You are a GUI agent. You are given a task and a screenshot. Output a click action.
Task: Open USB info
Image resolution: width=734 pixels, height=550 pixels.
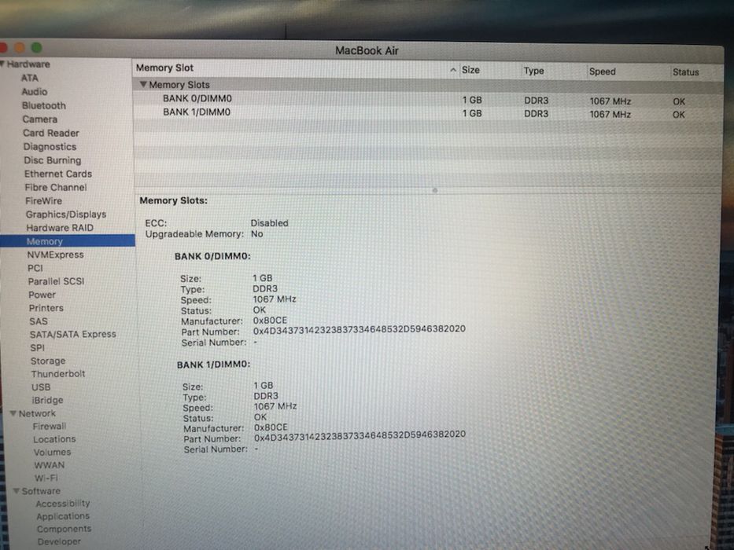click(x=41, y=387)
